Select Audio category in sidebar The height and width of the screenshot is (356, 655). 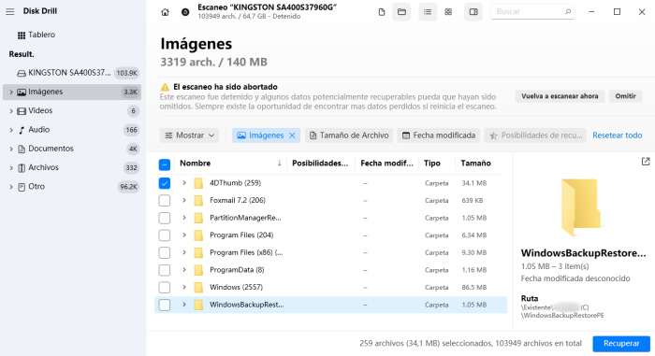pos(72,130)
